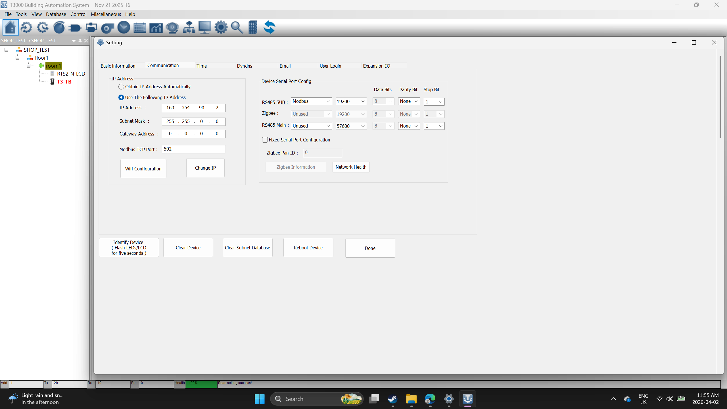The image size is (727, 409).
Task: Enable Fixed Serial Port Configuration checkbox
Action: click(x=265, y=140)
